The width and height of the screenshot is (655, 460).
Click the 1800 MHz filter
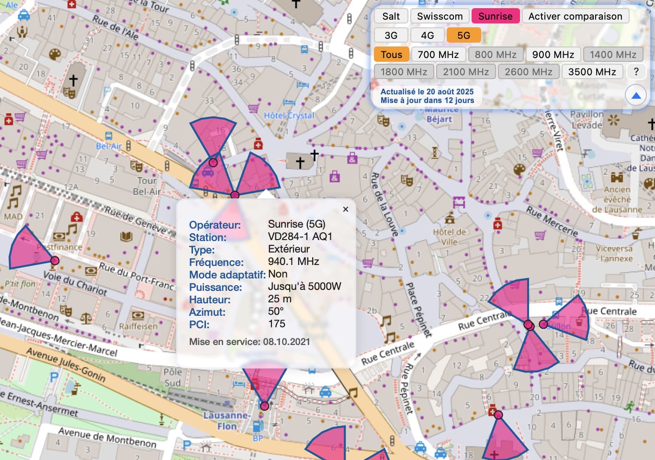click(x=404, y=72)
